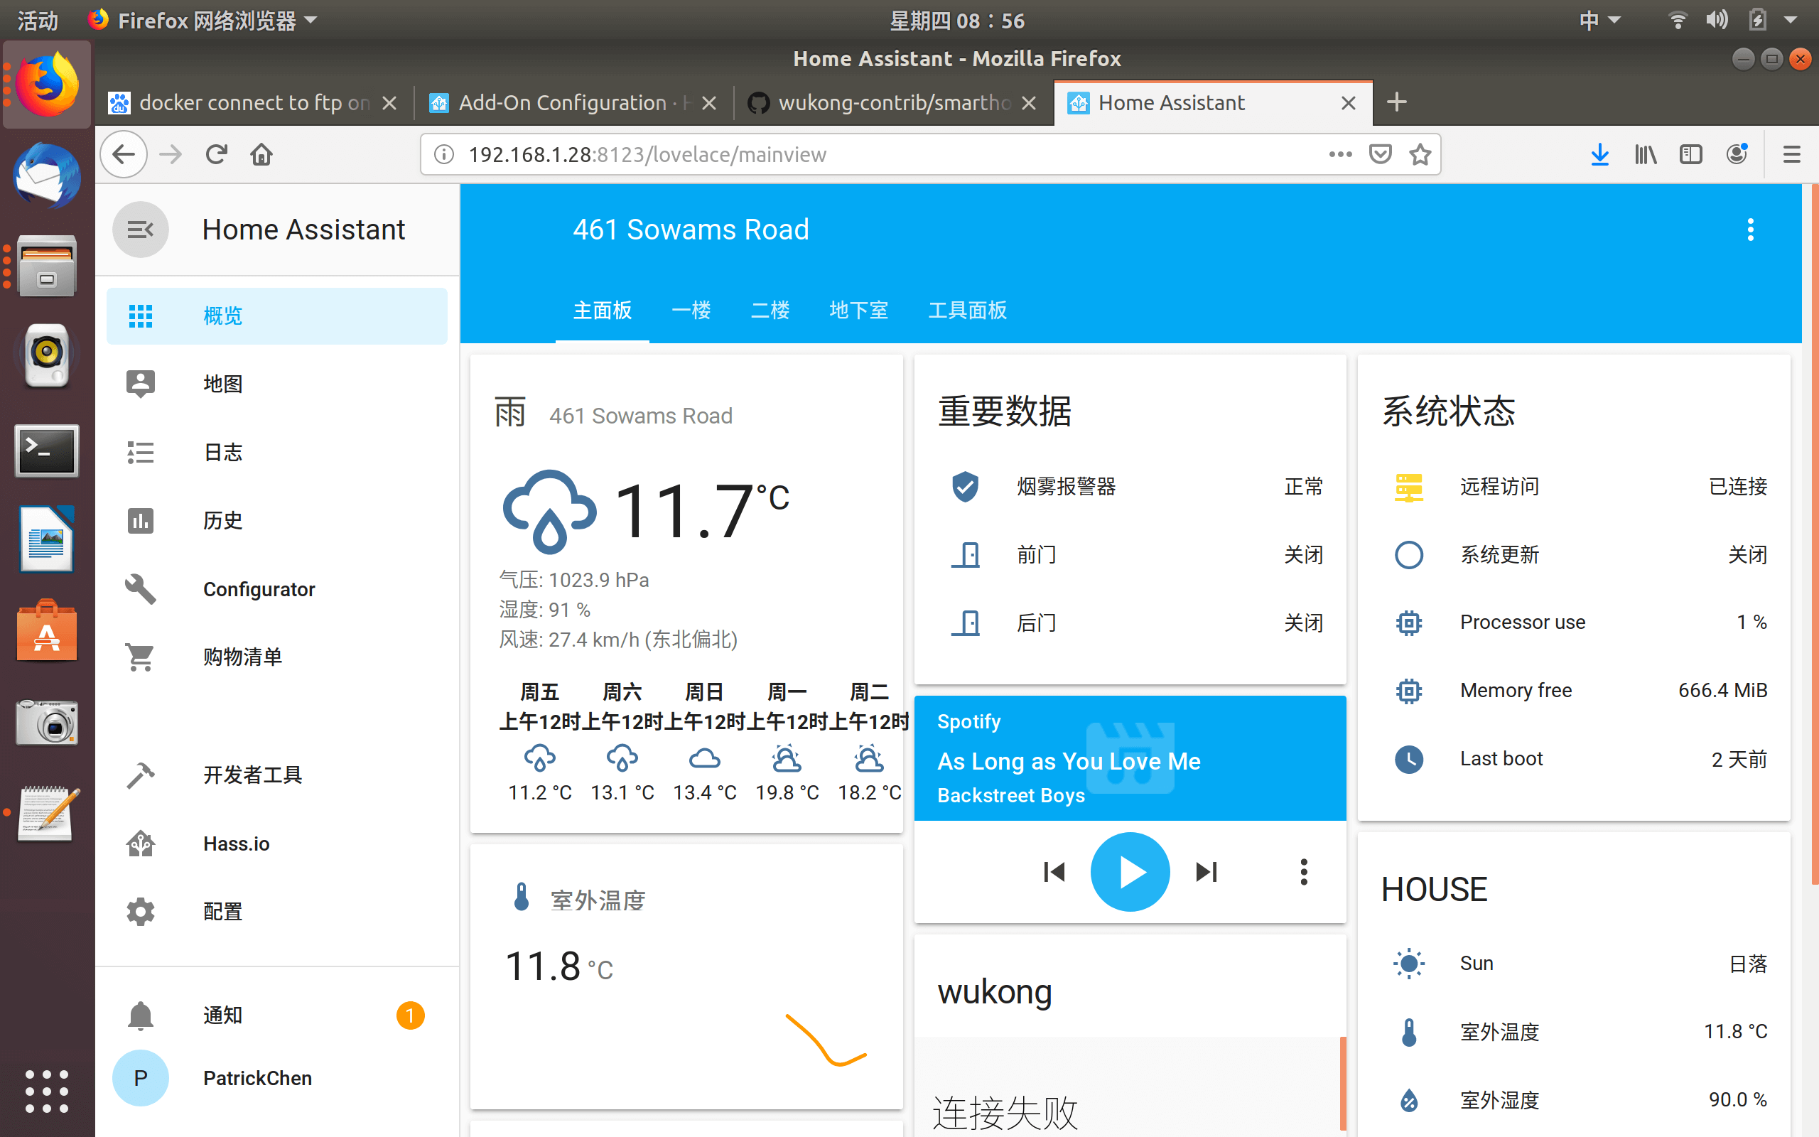1819x1137 pixels.
Task: View the 历史 history panel
Action: pos(221,519)
